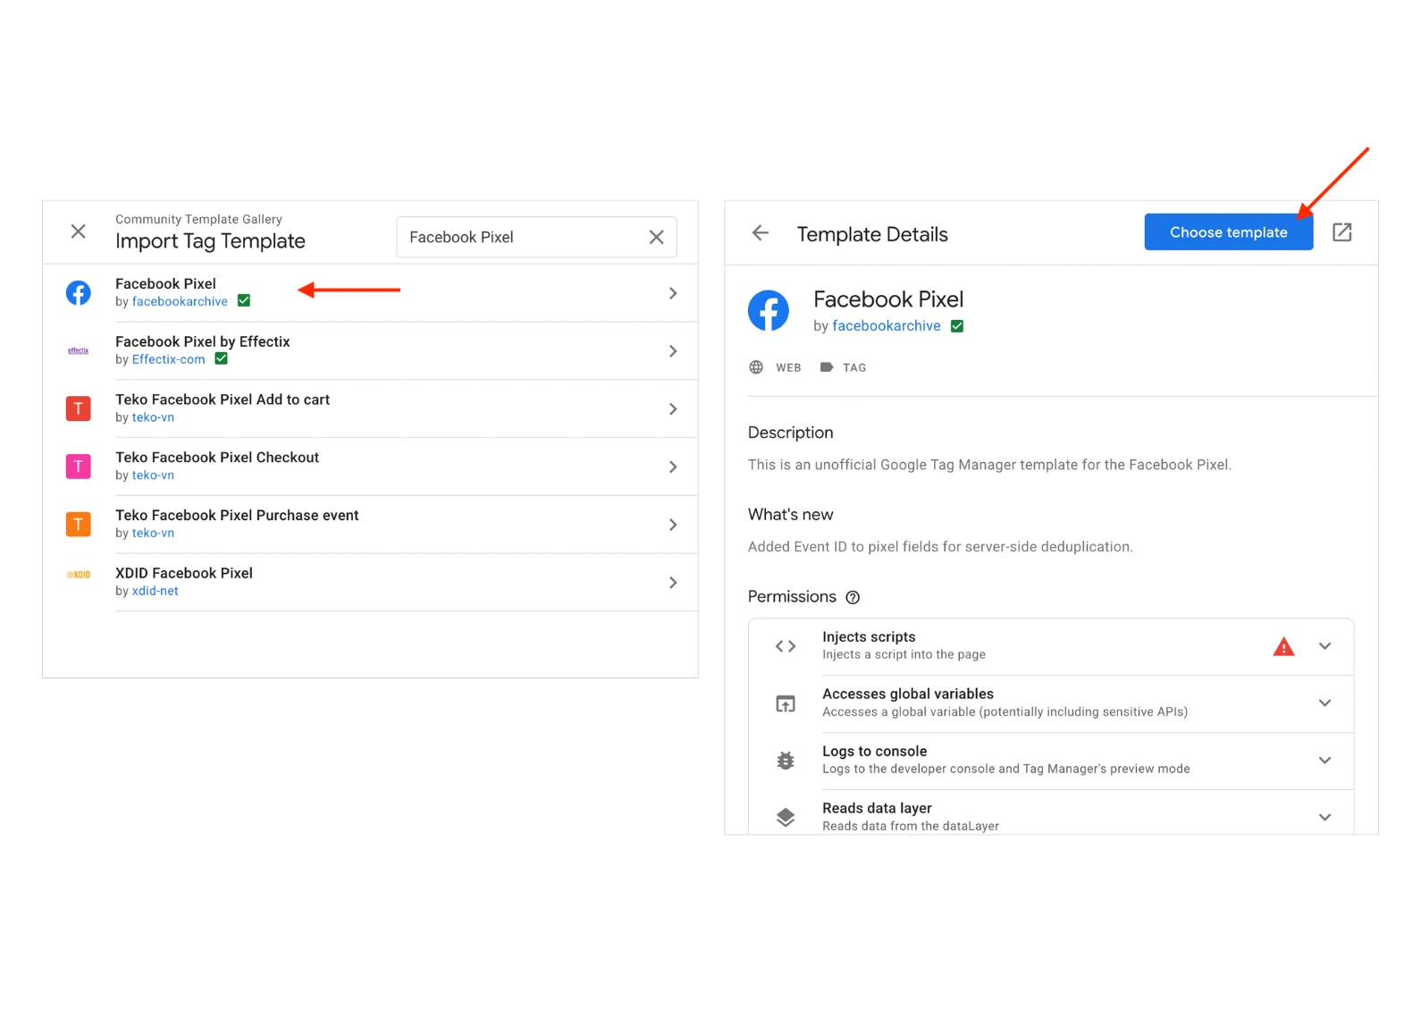Click the Facebook logo in Template Details
The width and height of the screenshot is (1421, 1035).
click(x=769, y=311)
